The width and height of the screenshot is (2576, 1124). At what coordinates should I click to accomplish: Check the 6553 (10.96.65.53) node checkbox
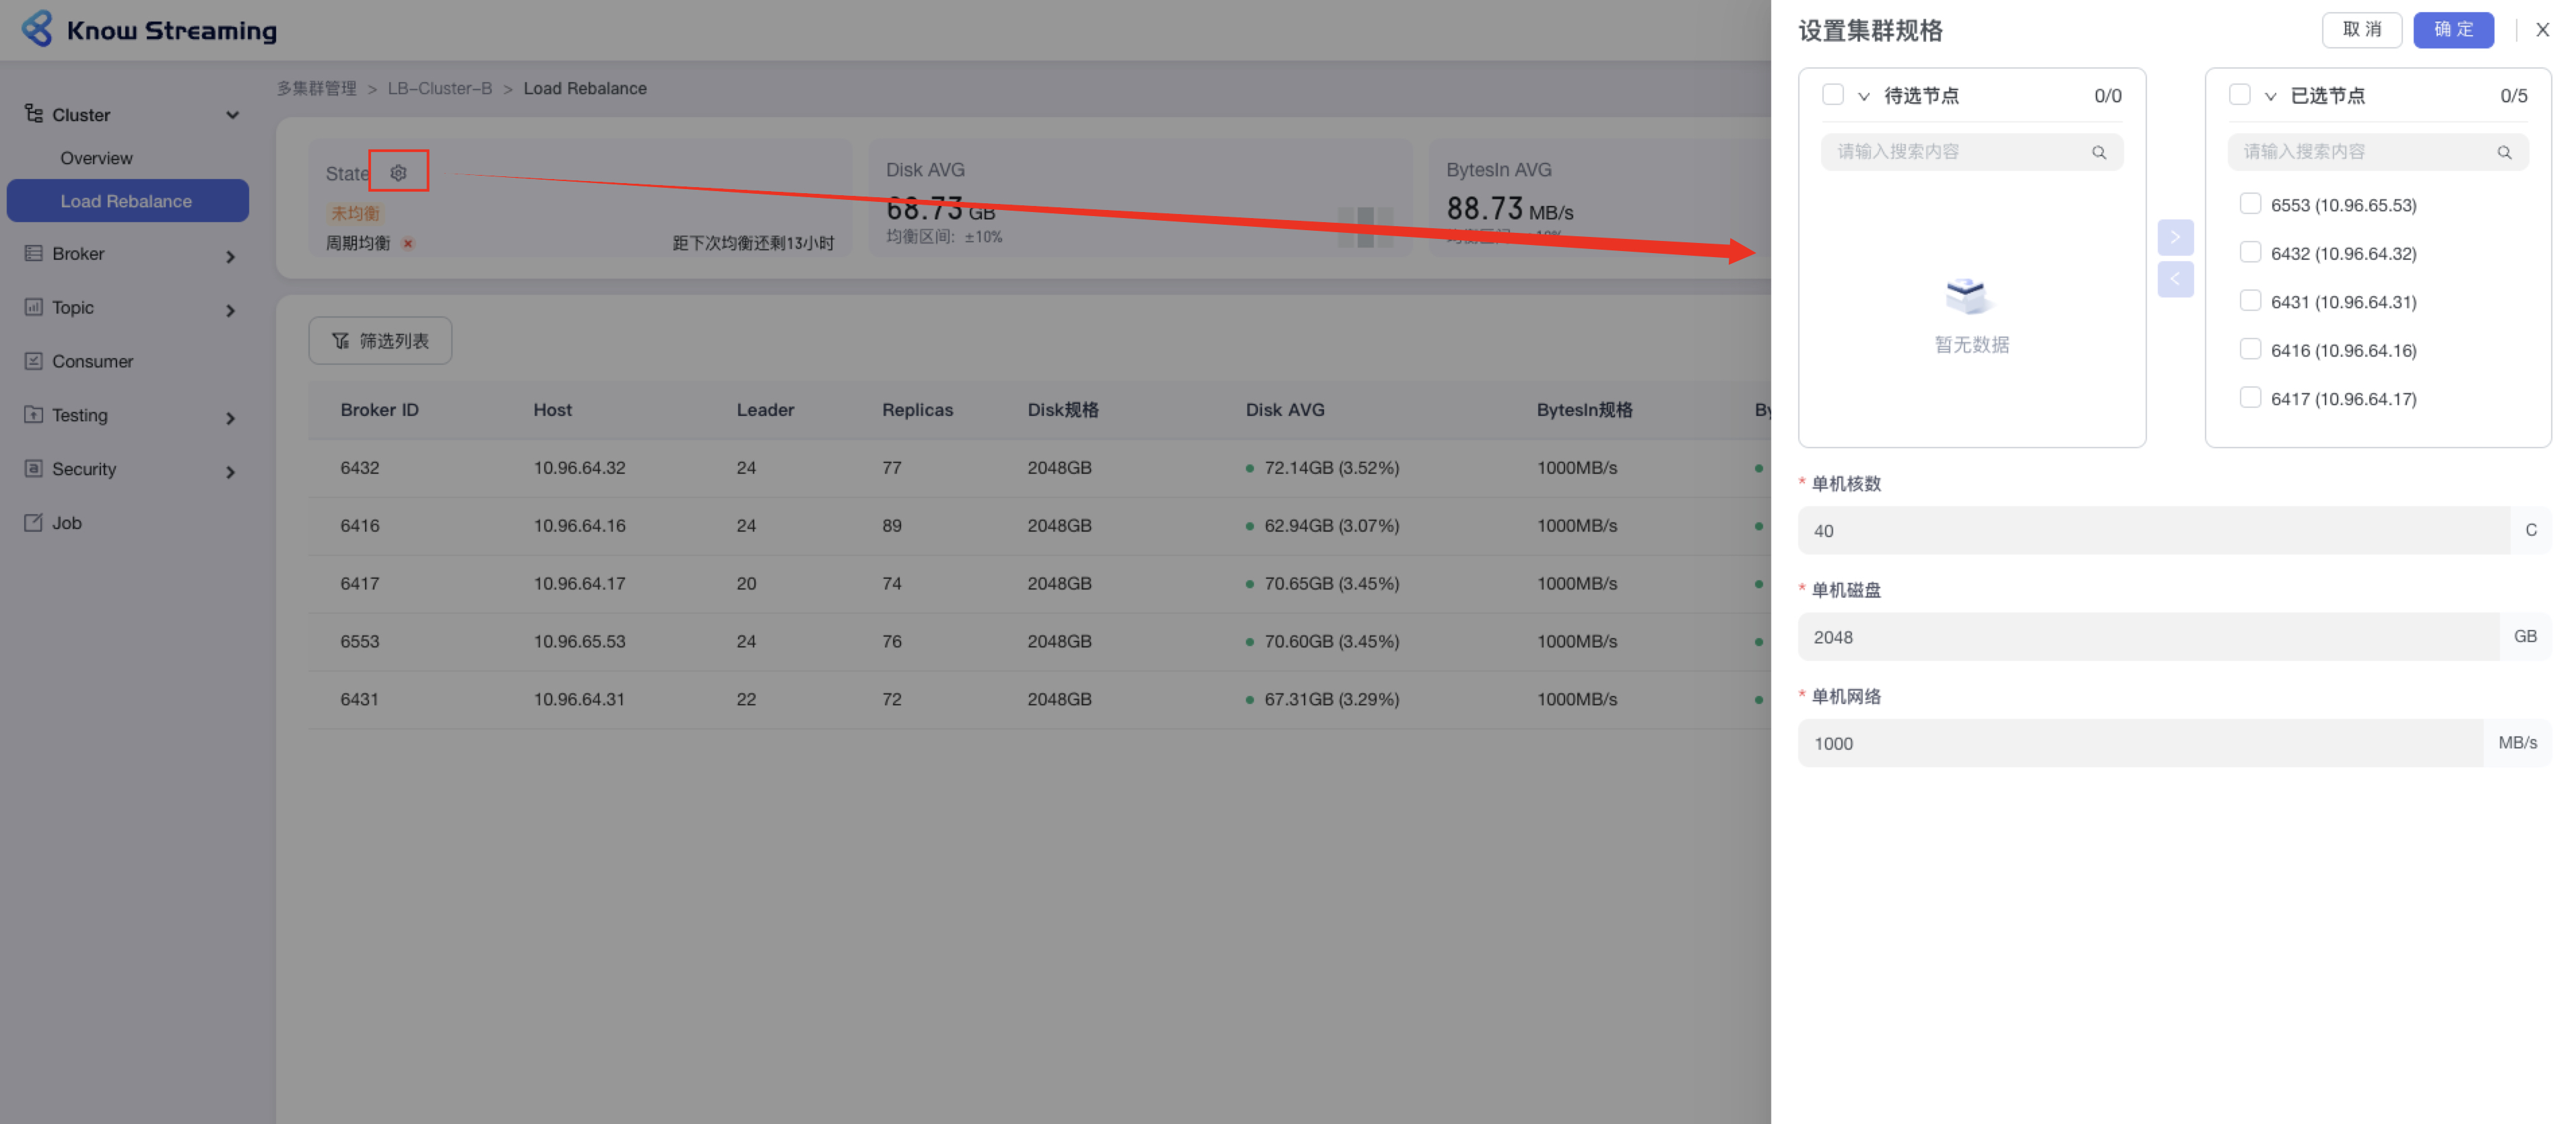click(2249, 204)
